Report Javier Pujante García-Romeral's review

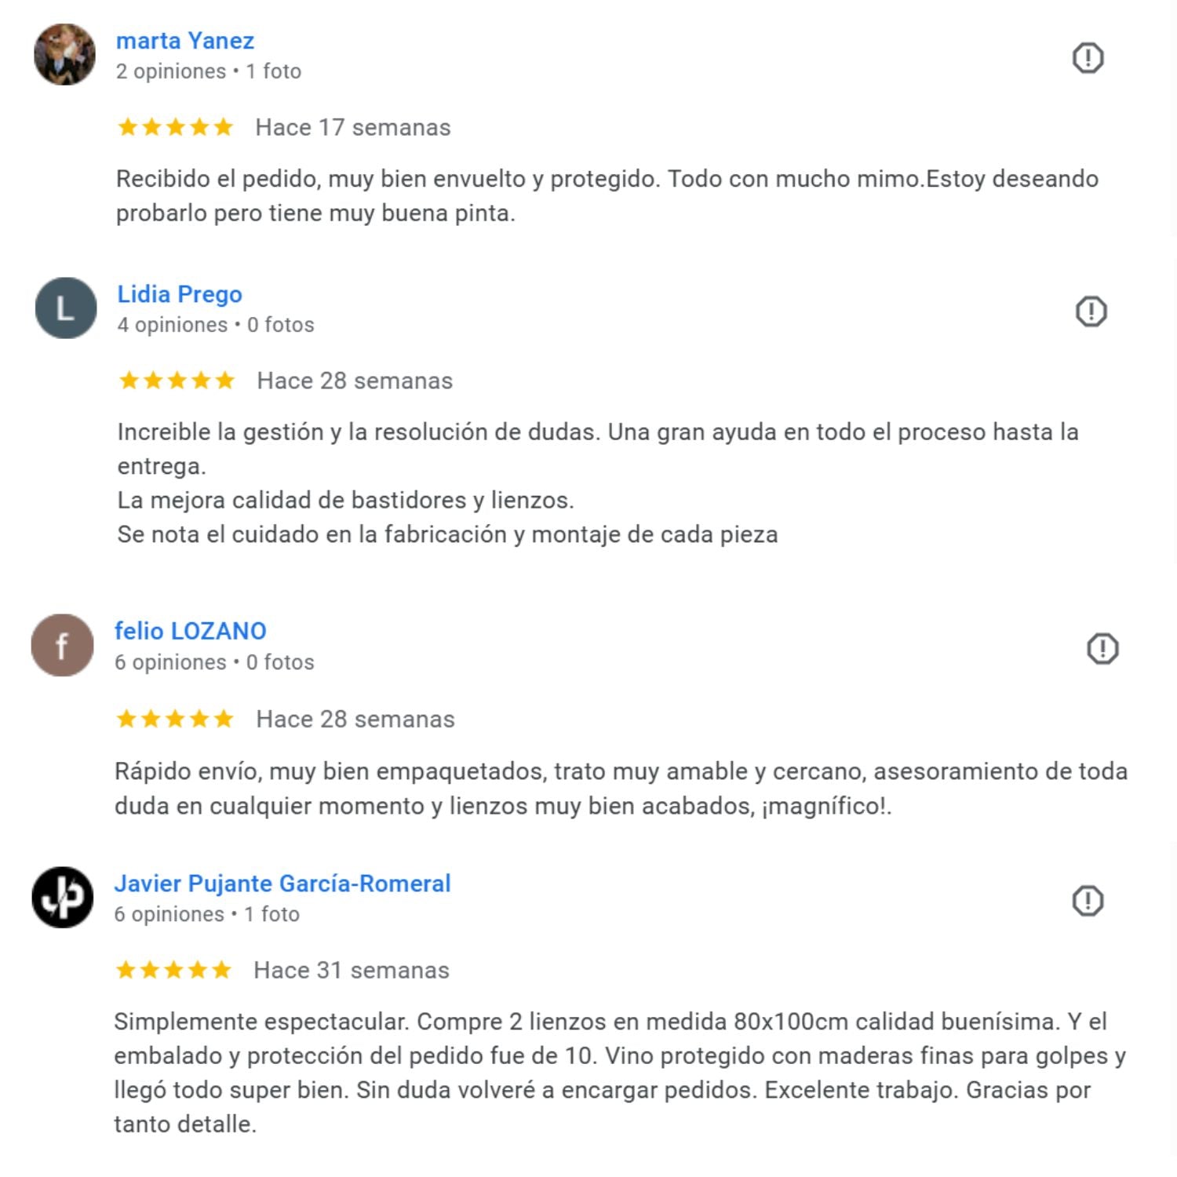click(1088, 901)
